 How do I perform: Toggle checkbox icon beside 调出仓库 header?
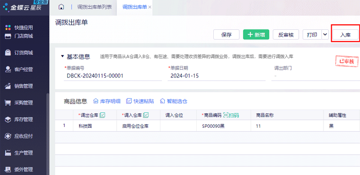point(103,115)
